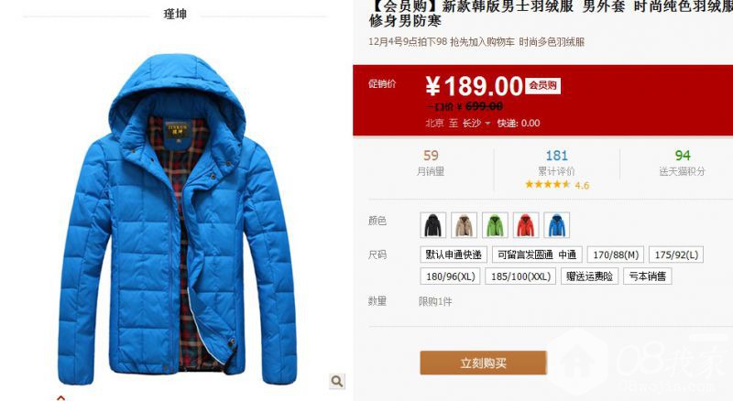This screenshot has width=733, height=401.
Task: Select the black jacket color swatch
Action: pos(432,225)
